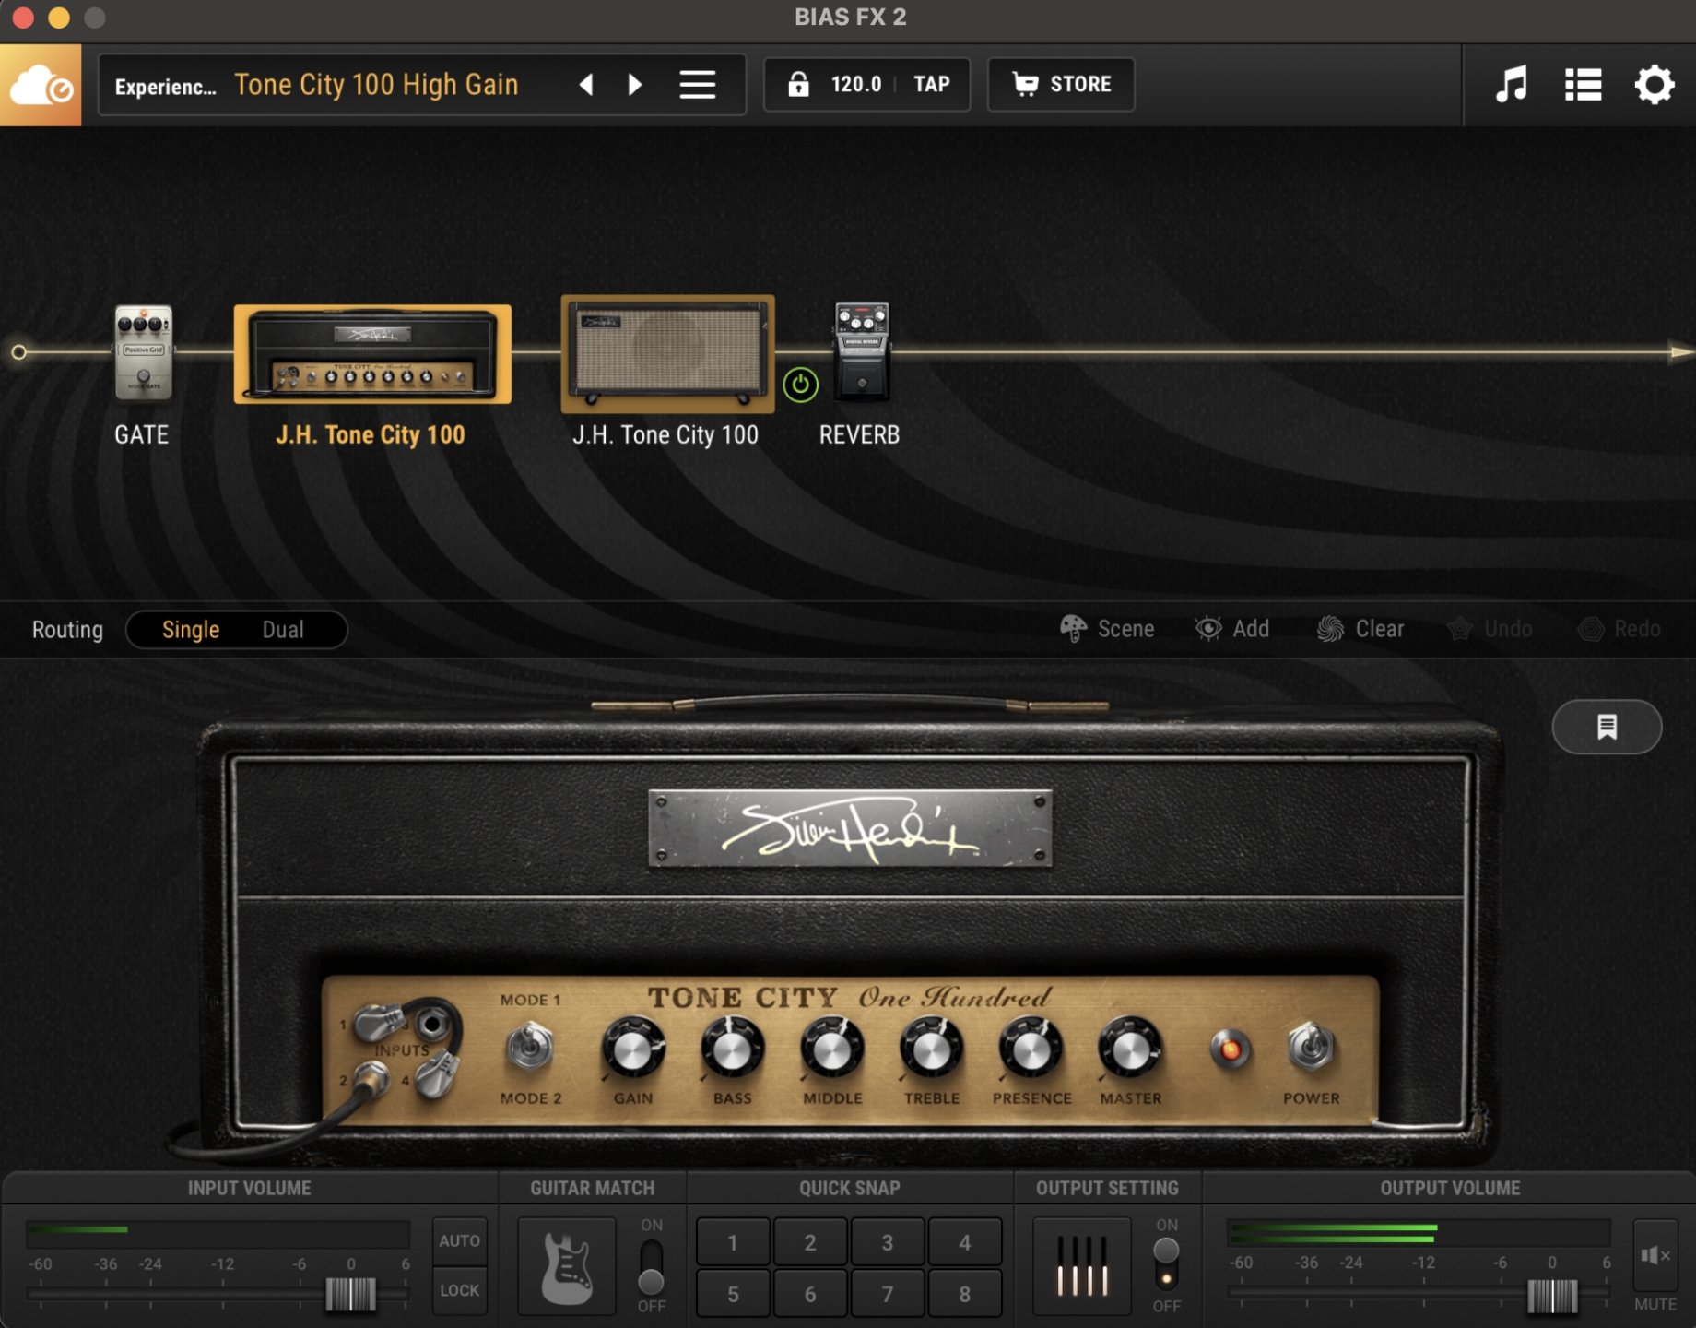Open the music note panel
This screenshot has width=1696, height=1328.
click(x=1511, y=85)
